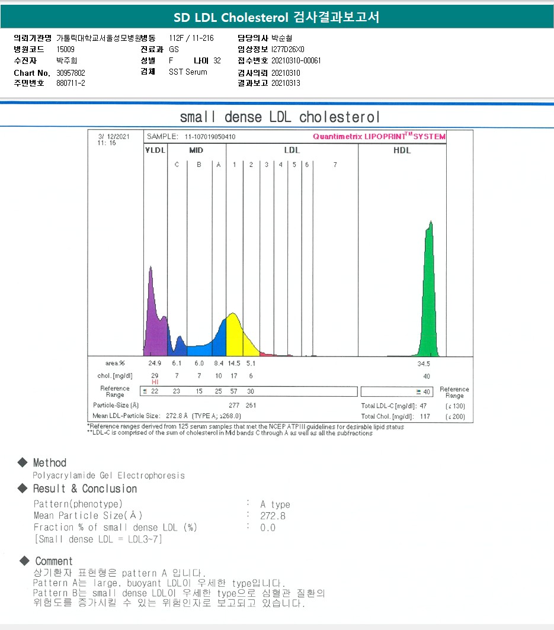Click the report title 'SD LDL Cholesterol 검사결과보고서'
The width and height of the screenshot is (554, 630).
[277, 17]
